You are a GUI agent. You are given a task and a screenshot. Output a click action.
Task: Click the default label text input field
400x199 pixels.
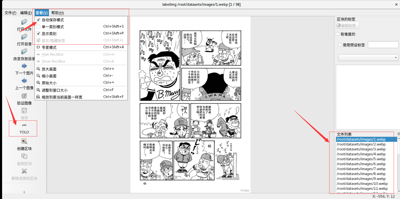383,45
